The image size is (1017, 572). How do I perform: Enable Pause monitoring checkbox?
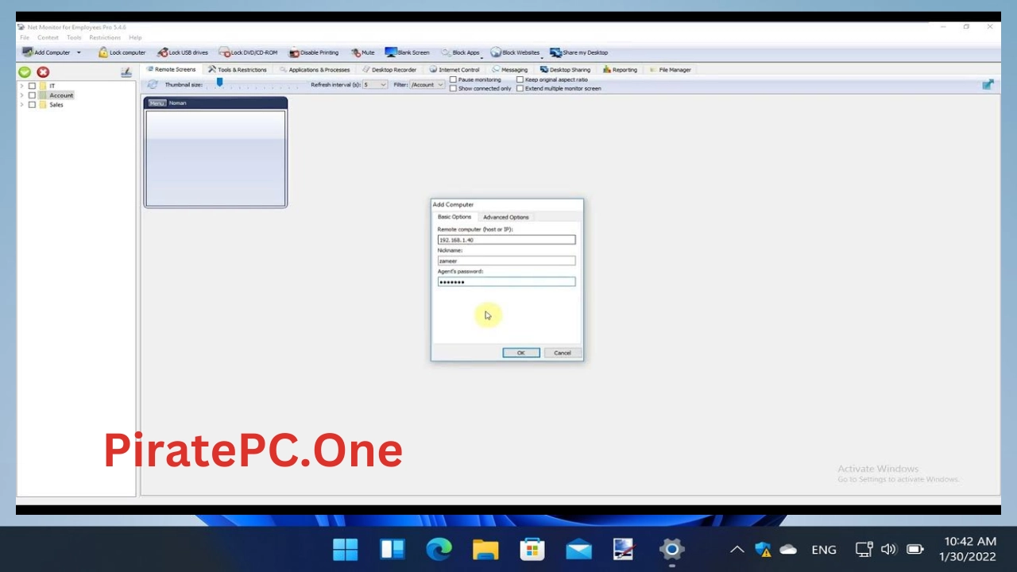(453, 79)
